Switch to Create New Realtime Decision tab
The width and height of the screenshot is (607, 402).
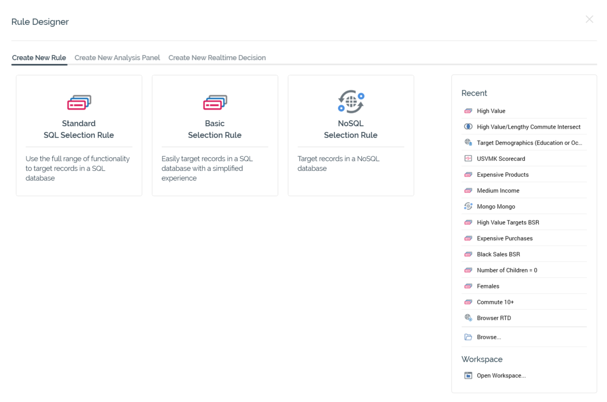(x=217, y=58)
